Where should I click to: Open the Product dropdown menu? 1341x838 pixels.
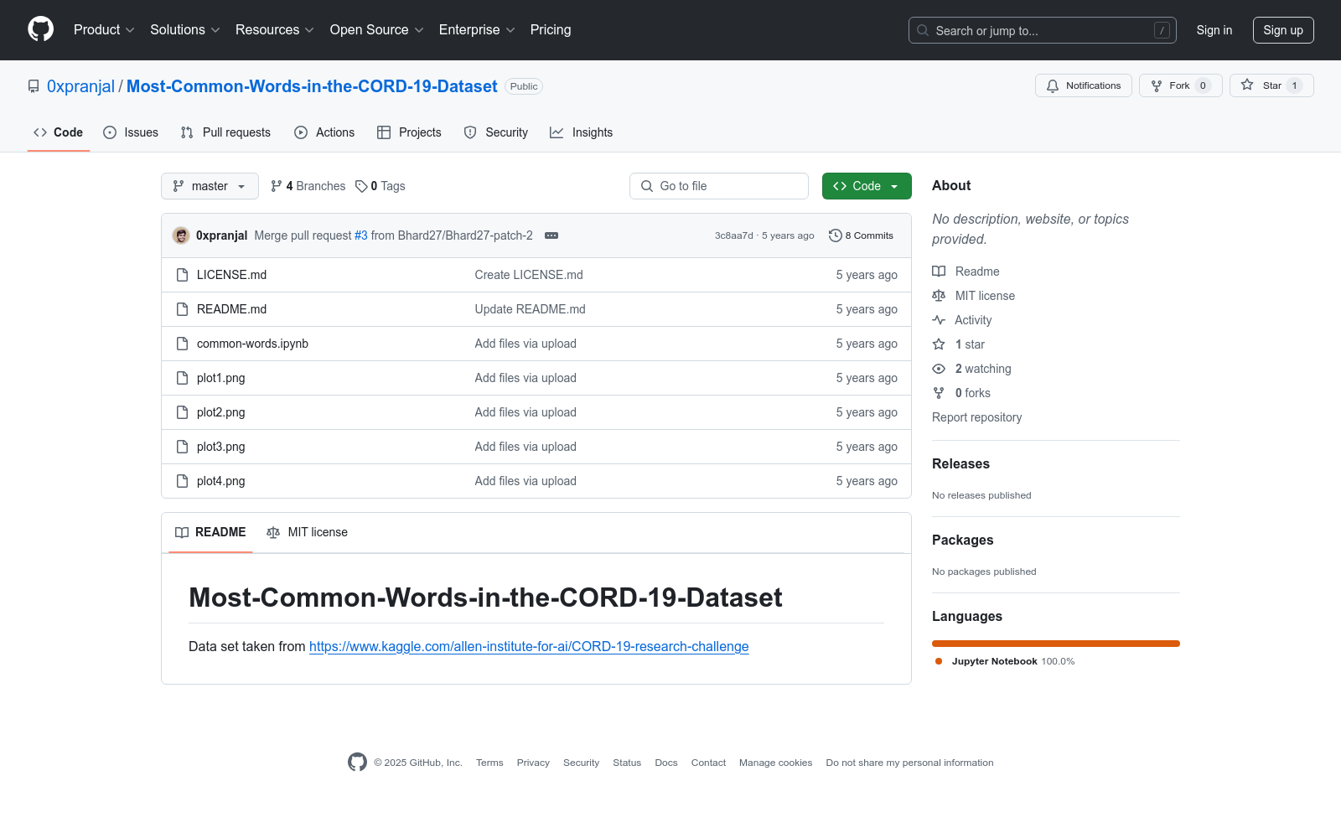[104, 29]
